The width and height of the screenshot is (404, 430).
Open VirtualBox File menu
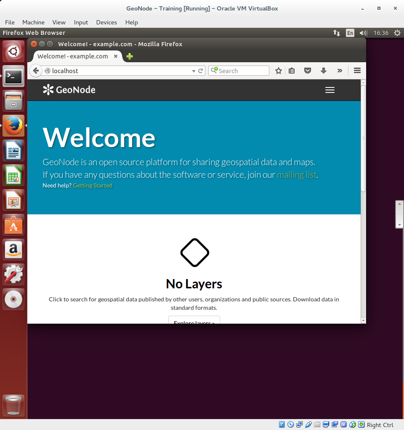pos(10,22)
